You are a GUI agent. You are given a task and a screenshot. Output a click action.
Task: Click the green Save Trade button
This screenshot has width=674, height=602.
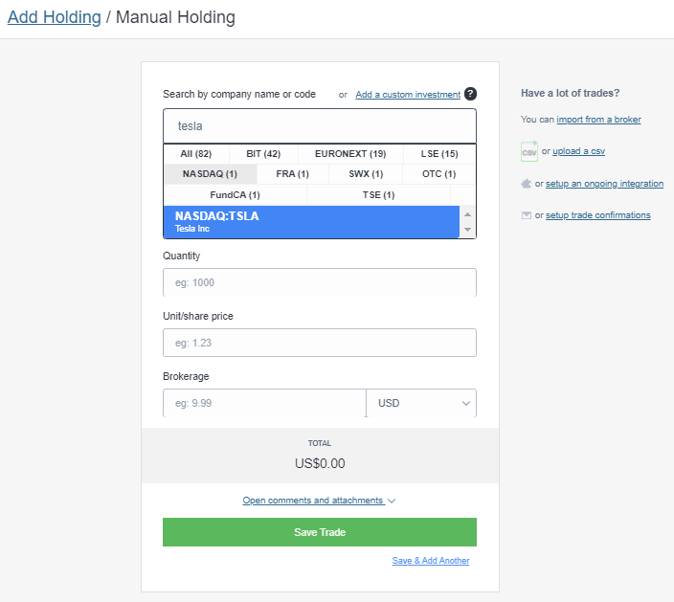click(x=320, y=532)
